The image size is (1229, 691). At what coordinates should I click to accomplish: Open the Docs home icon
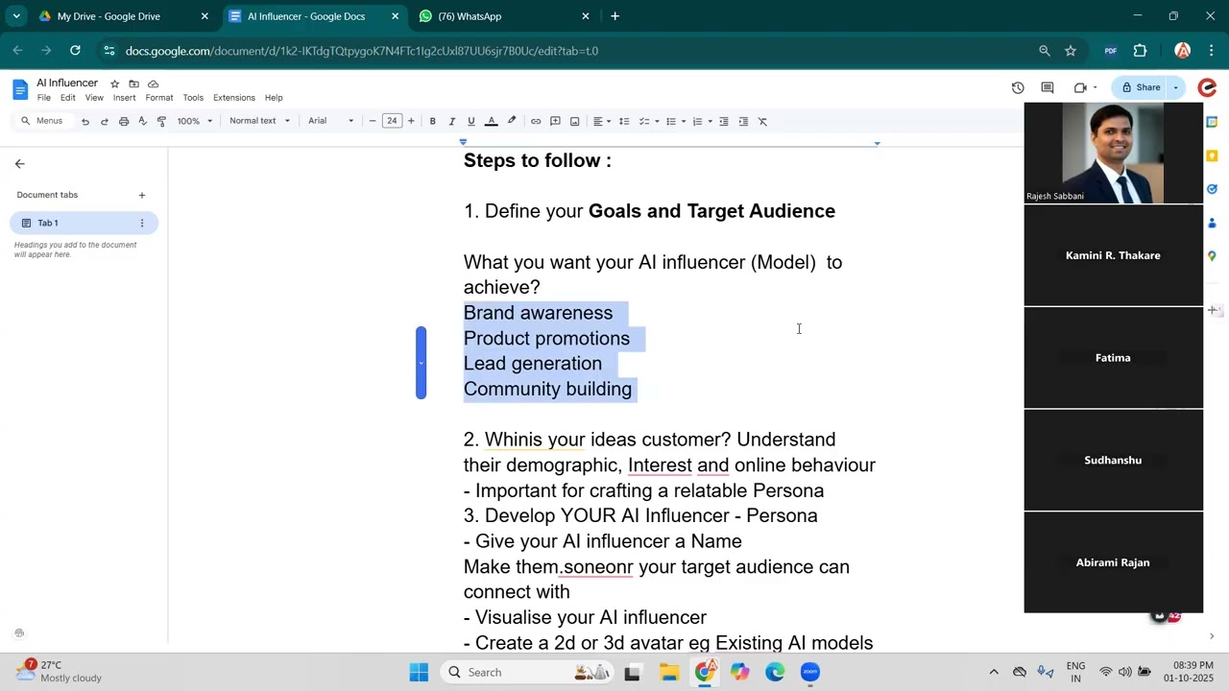tap(20, 90)
